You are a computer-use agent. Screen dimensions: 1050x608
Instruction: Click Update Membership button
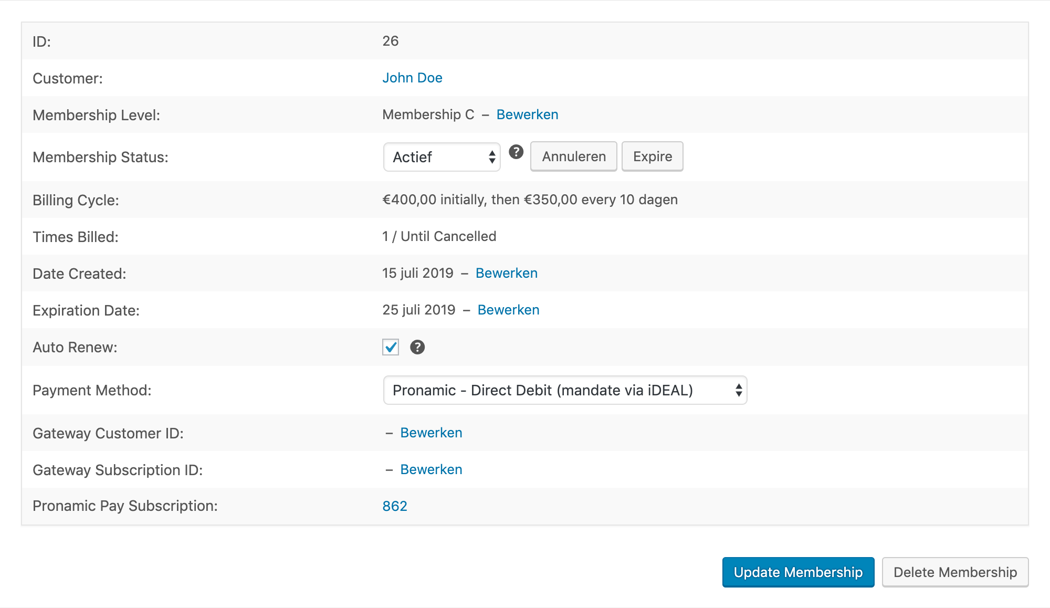798,572
